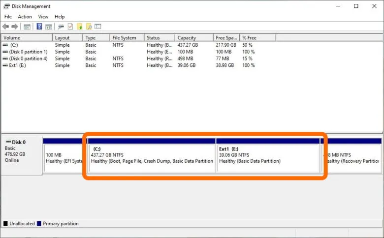
Task: Click the Back arrow in the toolbar
Action: click(x=6, y=27)
